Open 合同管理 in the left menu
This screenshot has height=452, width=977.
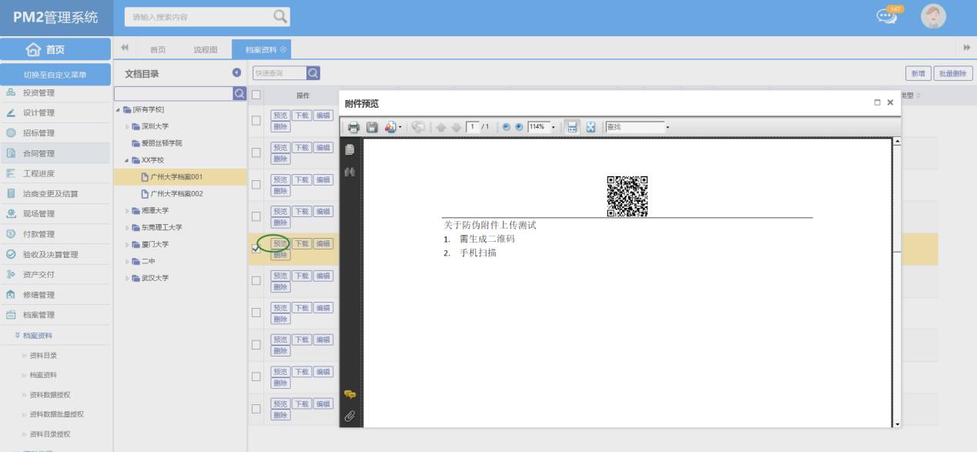point(38,153)
